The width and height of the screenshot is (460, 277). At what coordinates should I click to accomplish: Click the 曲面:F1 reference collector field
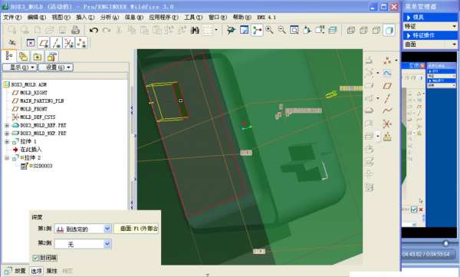[136, 228]
